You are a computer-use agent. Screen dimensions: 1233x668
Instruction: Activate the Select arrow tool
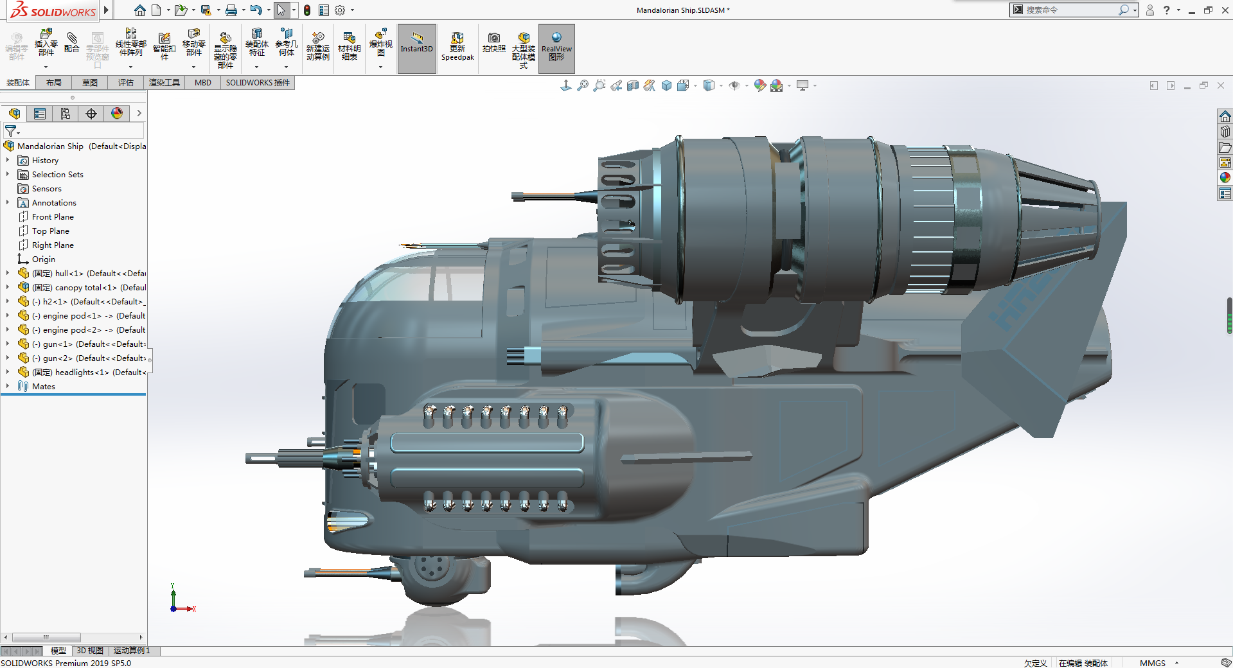281,10
